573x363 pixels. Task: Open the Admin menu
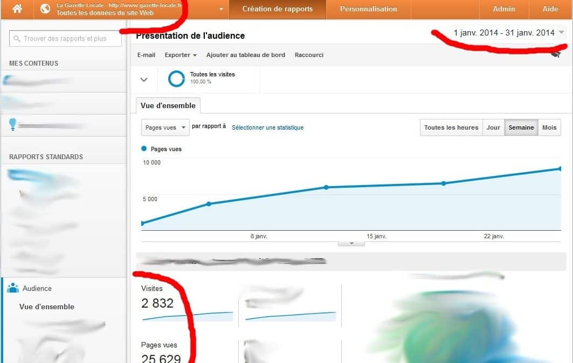pyautogui.click(x=504, y=9)
